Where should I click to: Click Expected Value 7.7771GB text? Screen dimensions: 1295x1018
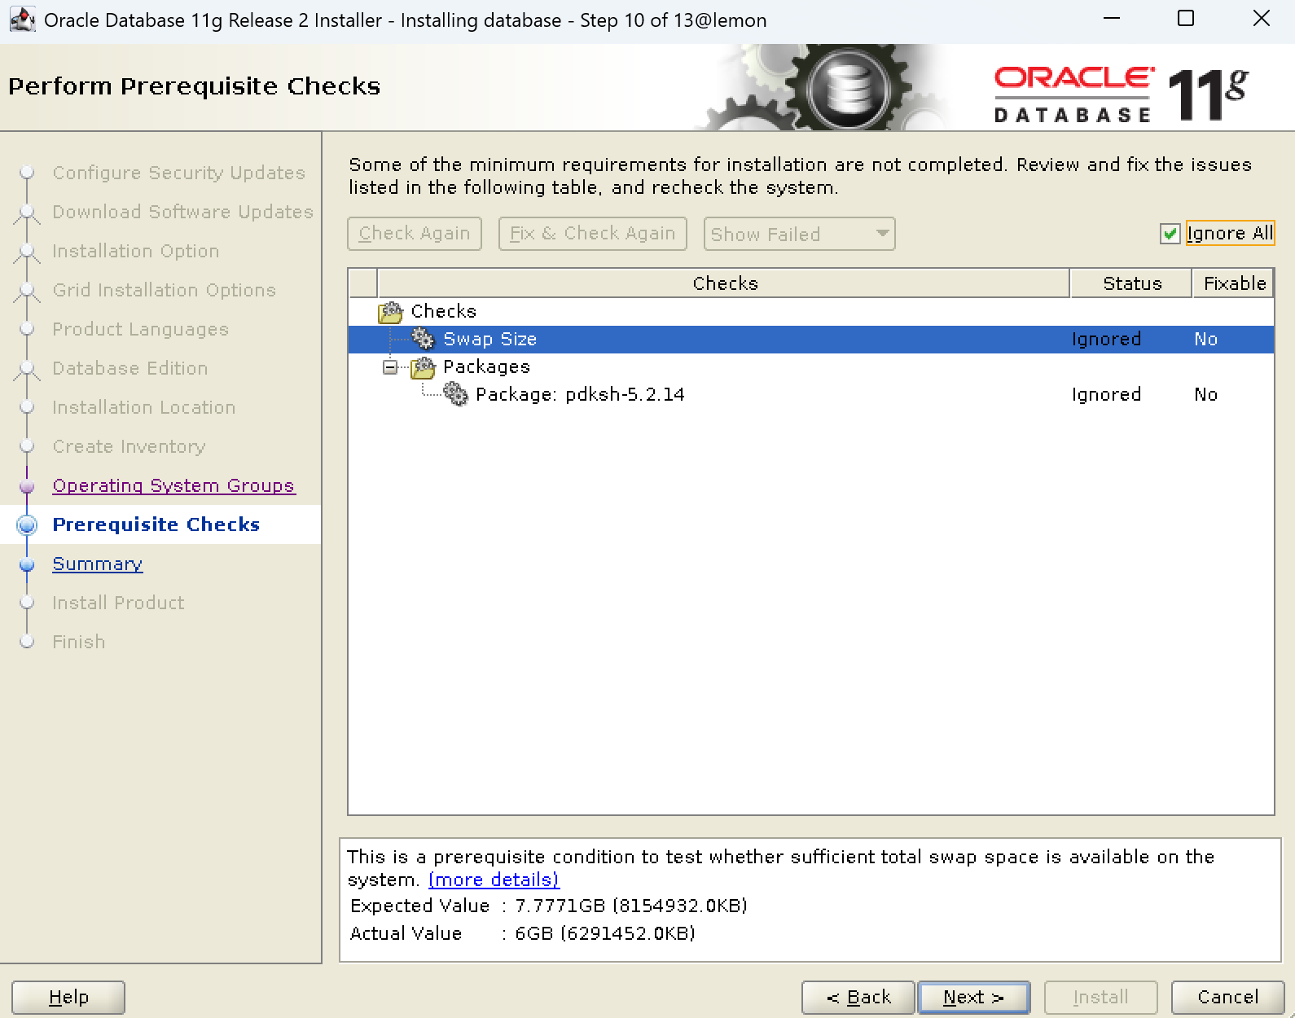[631, 906]
